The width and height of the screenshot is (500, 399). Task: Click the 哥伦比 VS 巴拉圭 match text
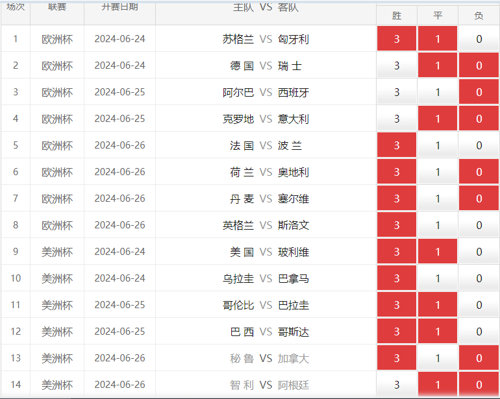(x=266, y=305)
